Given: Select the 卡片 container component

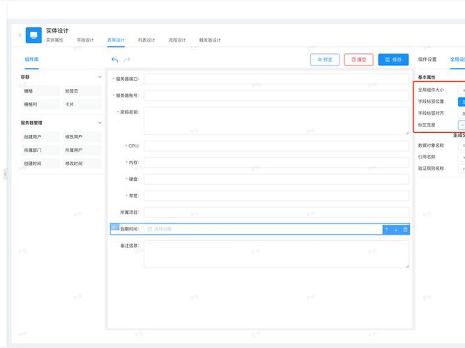Looking at the screenshot, I should [x=81, y=104].
